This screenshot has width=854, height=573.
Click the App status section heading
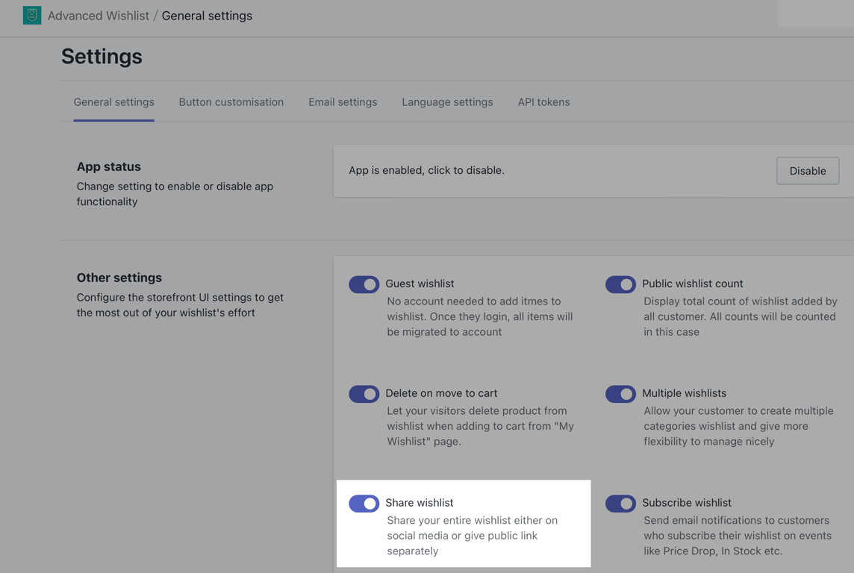(x=108, y=166)
